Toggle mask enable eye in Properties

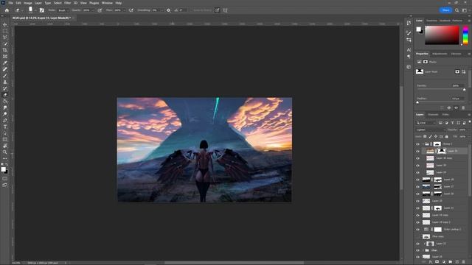click(456, 108)
